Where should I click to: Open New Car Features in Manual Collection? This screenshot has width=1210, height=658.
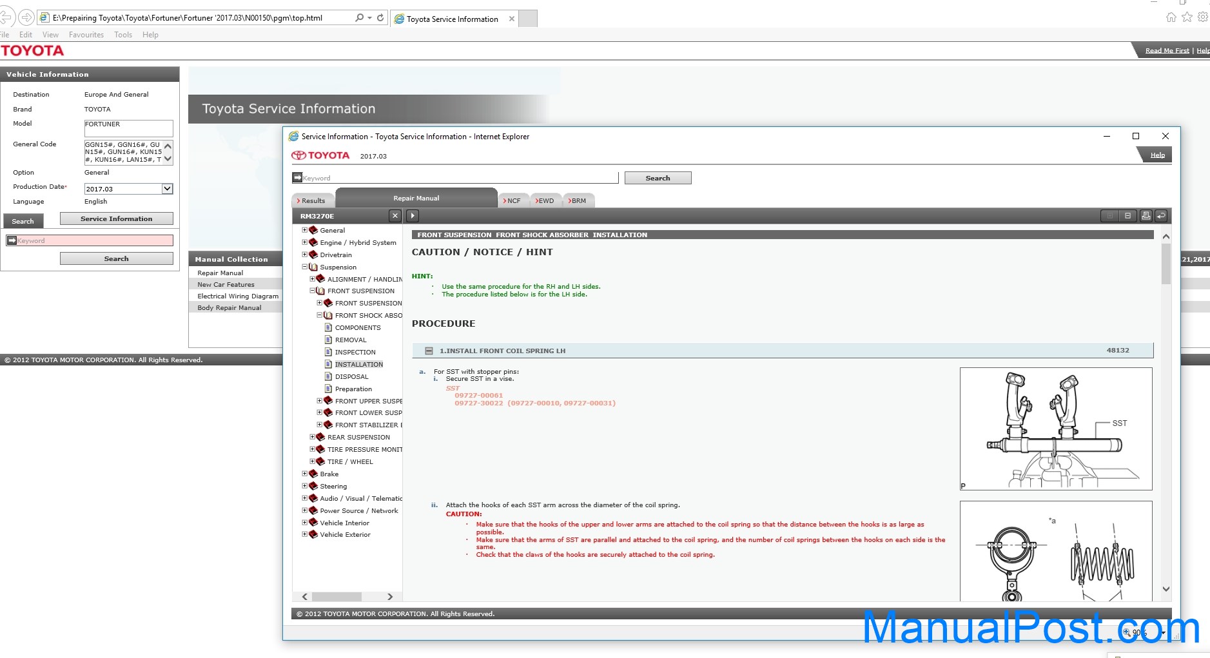point(226,284)
